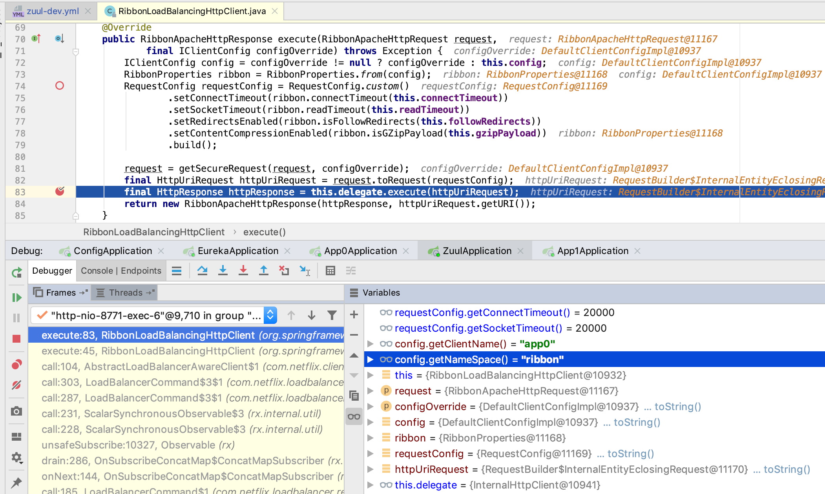
Task: Switch to Threads view
Action: (125, 292)
